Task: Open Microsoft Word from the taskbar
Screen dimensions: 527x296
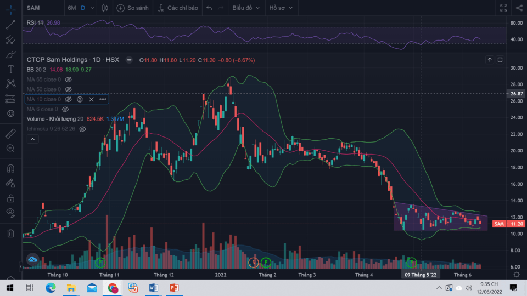Action: click(153, 288)
